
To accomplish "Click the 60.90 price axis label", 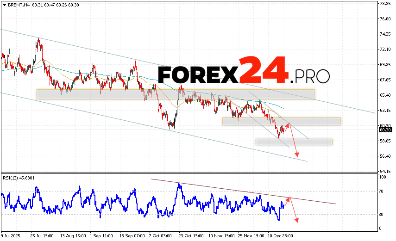I will tap(385, 125).
